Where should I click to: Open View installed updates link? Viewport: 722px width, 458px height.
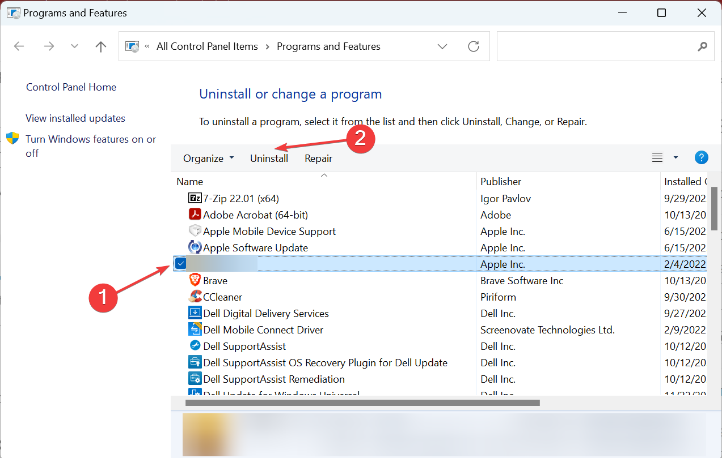pyautogui.click(x=75, y=118)
